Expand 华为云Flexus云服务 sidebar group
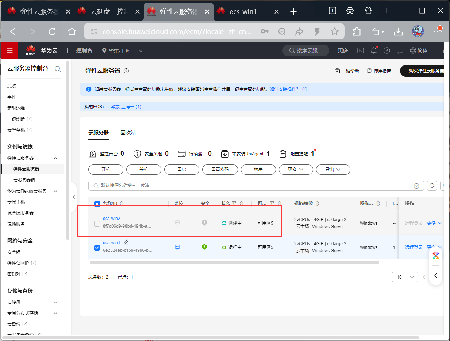The height and width of the screenshot is (341, 450). 55,191
